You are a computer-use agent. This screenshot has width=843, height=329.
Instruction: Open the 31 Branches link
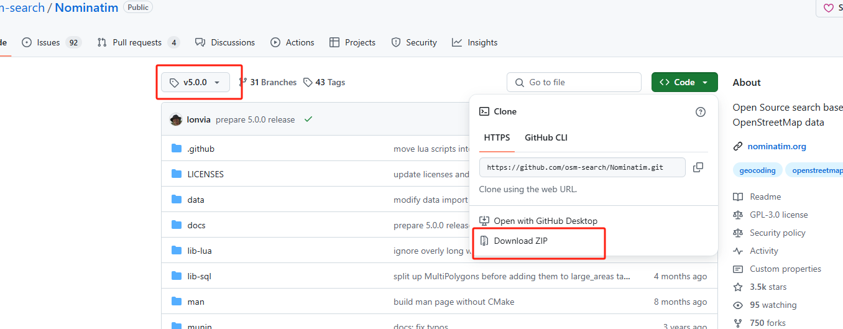[x=268, y=82]
